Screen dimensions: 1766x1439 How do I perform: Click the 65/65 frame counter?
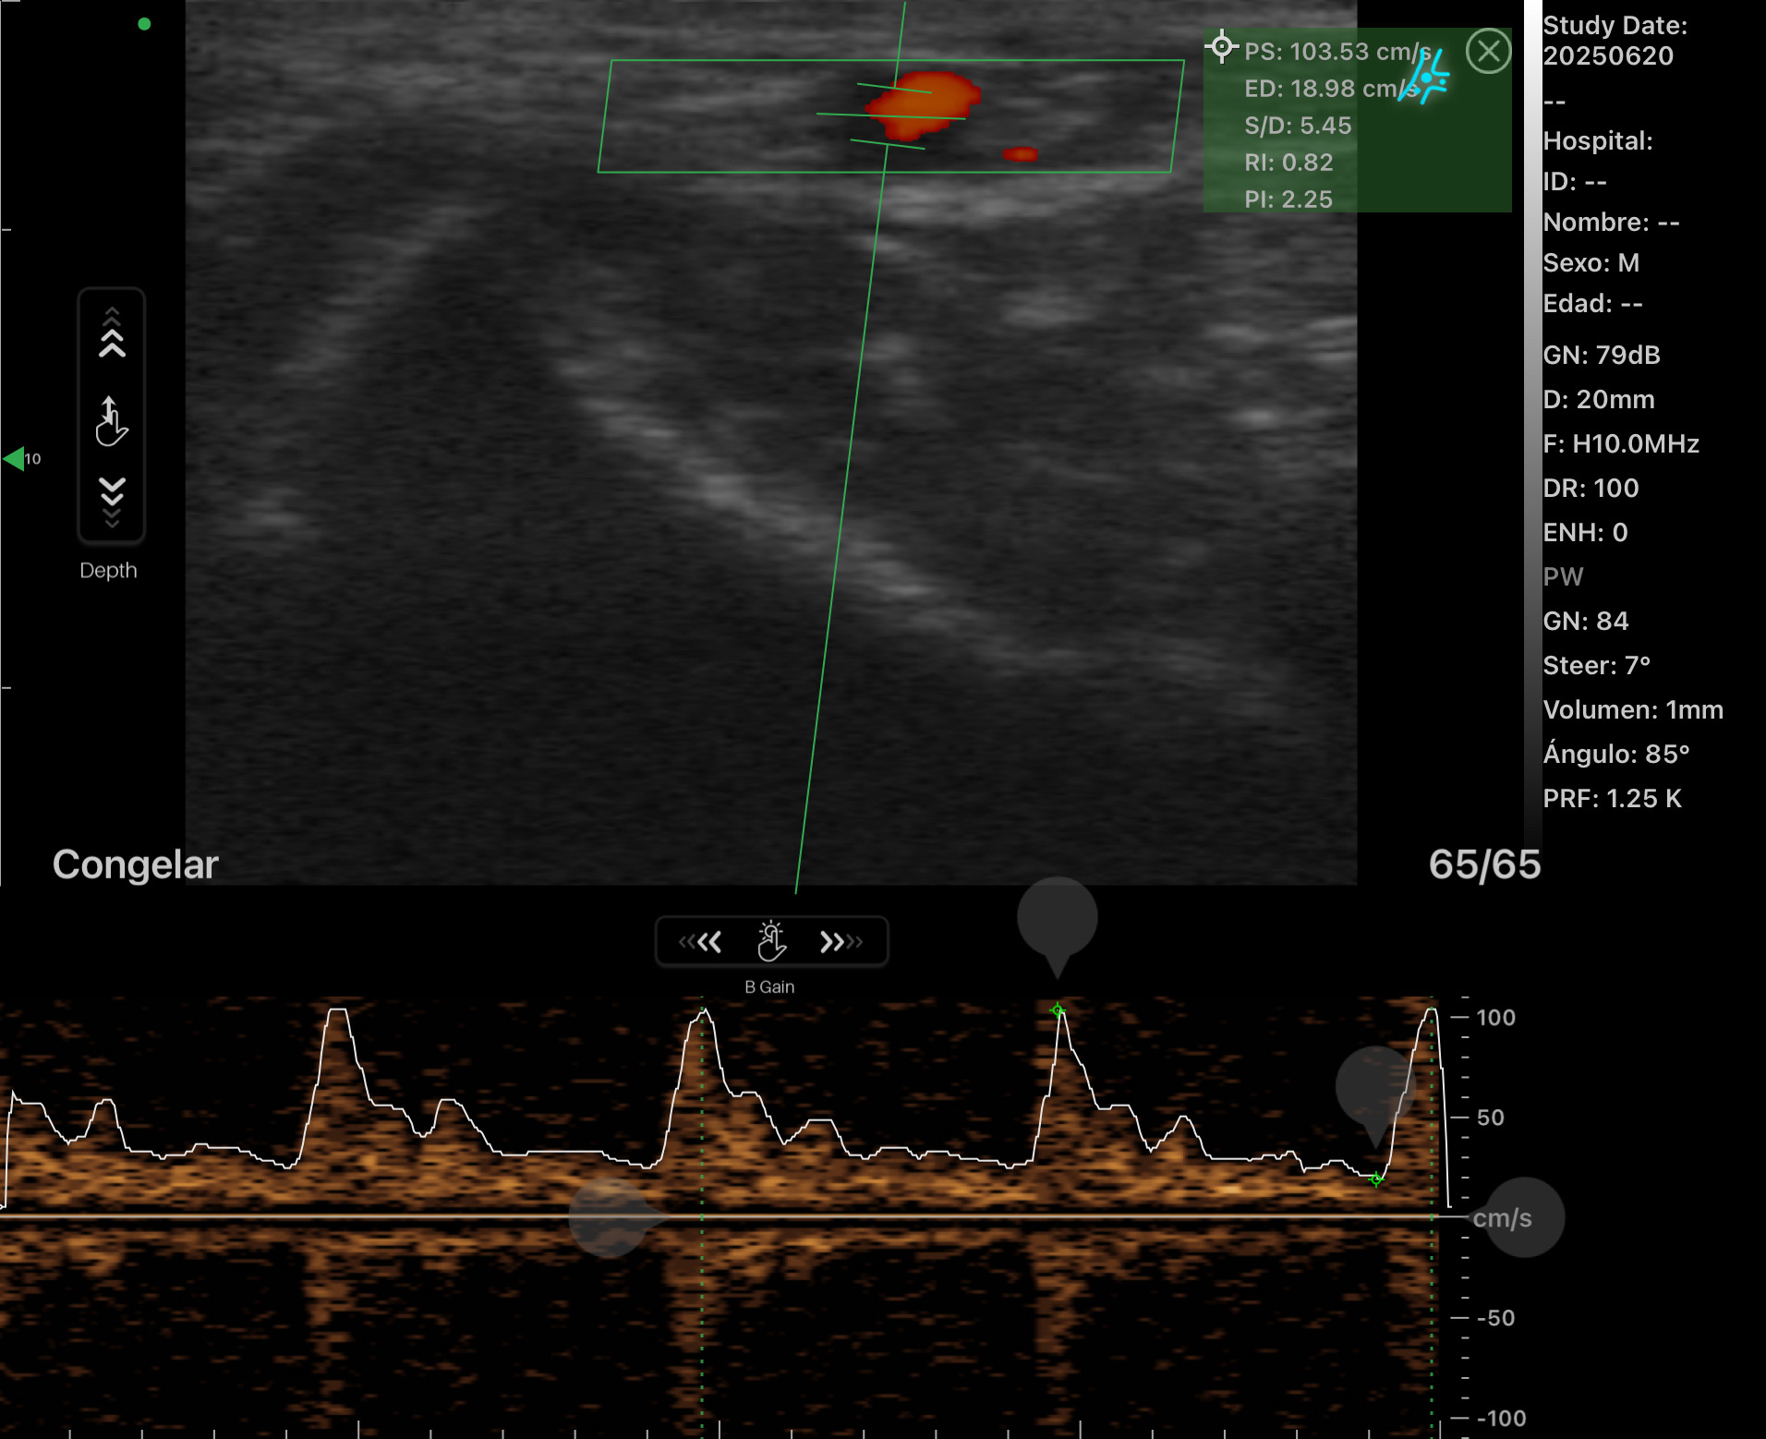[x=1484, y=865]
